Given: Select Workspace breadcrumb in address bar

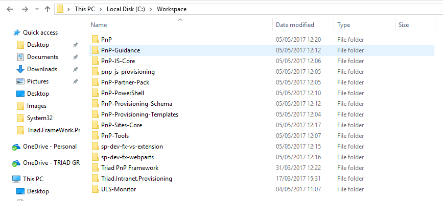Looking at the screenshot, I should tap(172, 9).
